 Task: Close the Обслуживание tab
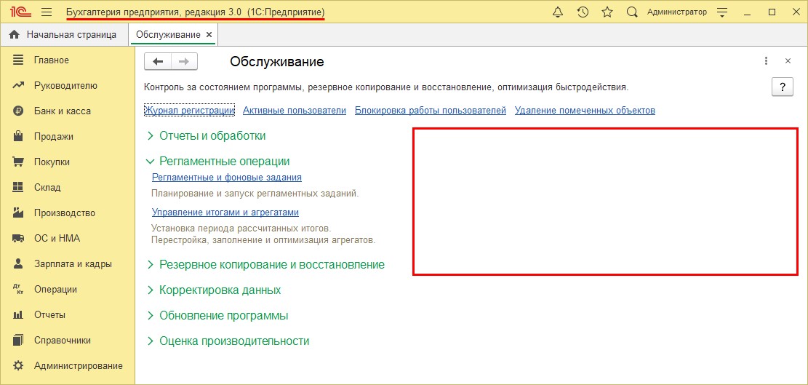coord(209,34)
